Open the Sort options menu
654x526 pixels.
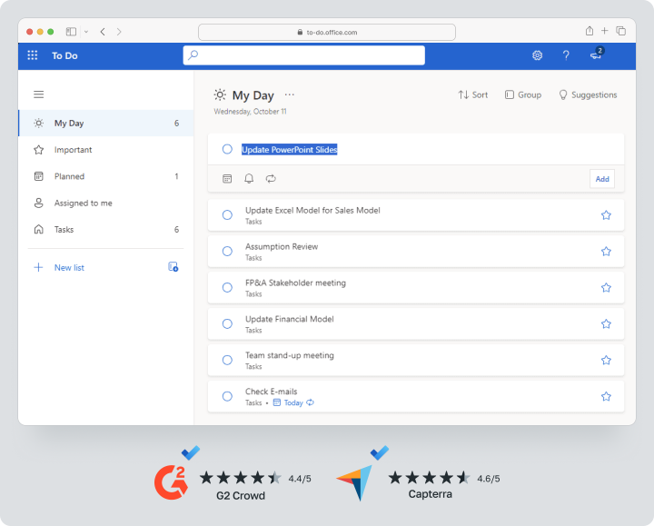473,94
